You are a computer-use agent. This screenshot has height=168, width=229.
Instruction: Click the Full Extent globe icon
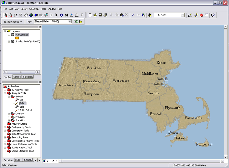[x=31, y=15]
